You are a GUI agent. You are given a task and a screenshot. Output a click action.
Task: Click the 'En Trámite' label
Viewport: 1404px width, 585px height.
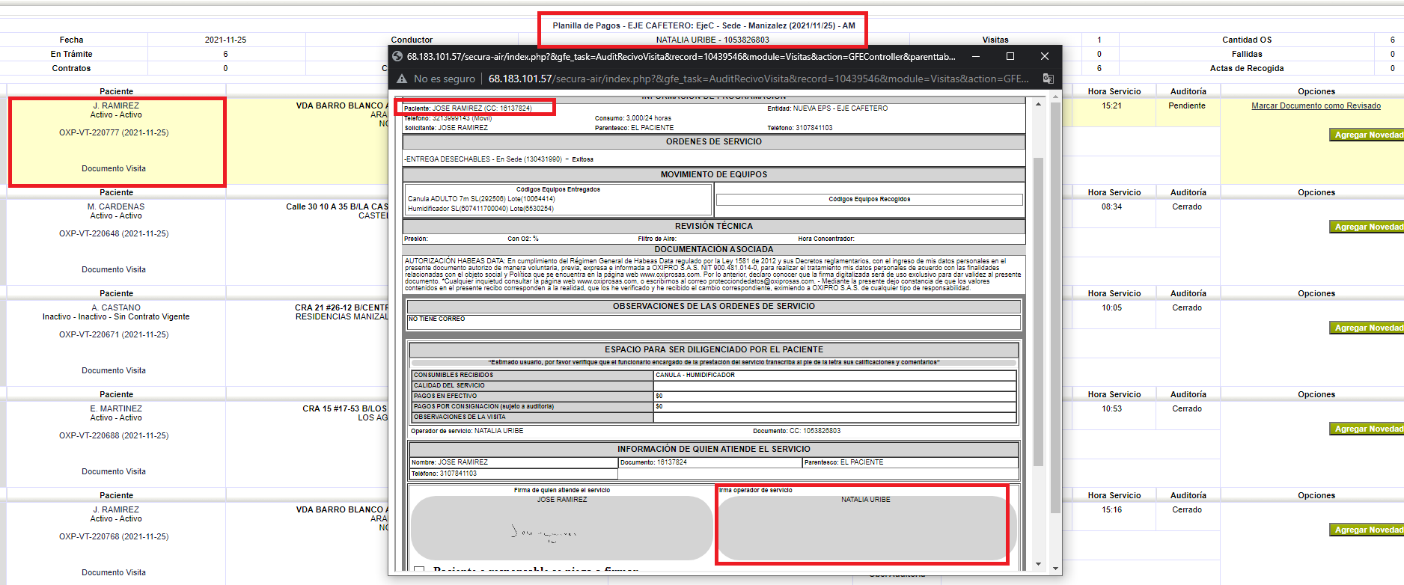click(72, 54)
